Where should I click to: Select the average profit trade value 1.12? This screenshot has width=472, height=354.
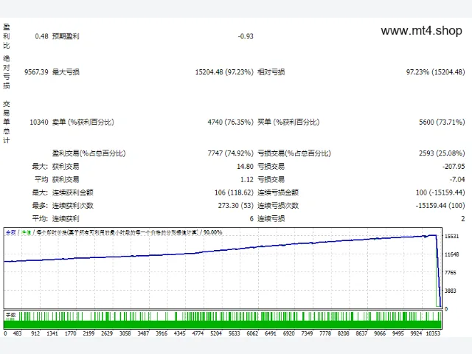point(247,180)
